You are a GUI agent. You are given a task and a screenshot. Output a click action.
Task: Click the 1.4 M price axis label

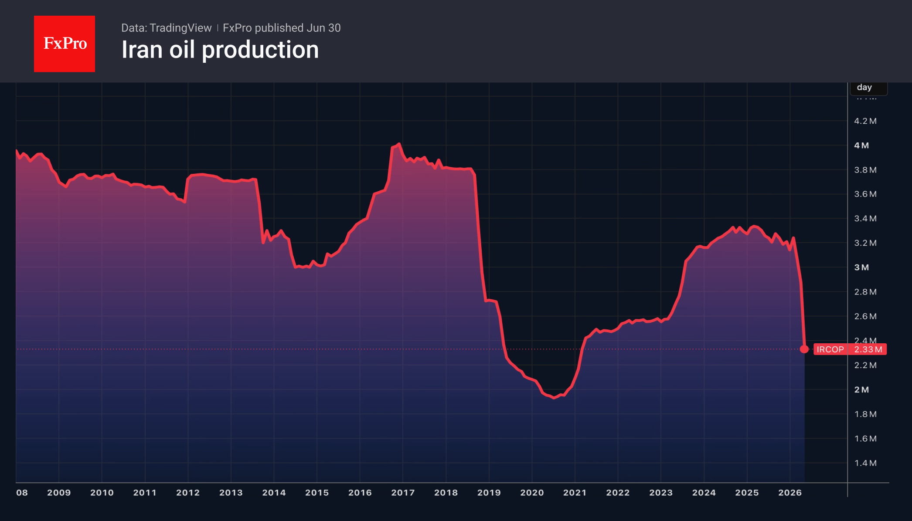[x=865, y=463]
